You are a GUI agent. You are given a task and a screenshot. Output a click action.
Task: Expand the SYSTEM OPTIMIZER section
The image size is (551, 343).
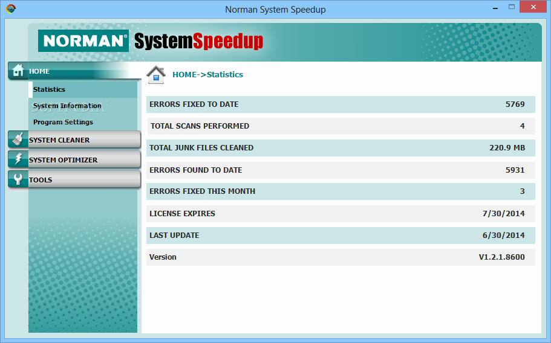(74, 159)
